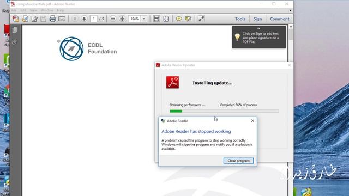The width and height of the screenshot is (349, 196).
Task: Open the Edit menu
Action: pyautogui.click(x=23, y=10)
